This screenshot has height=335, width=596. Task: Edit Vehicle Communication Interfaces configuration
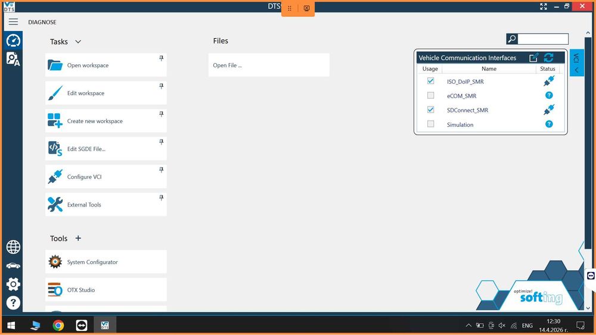[533, 58]
